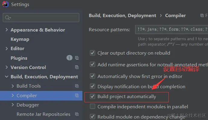Screen dimensions: 208x120
Task: Click the Plugins project-level settings icon
Action: pos(77,58)
